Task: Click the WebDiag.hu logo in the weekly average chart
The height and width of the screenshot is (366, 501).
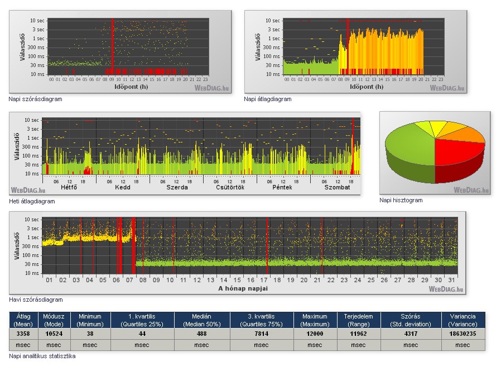Action: 27,189
